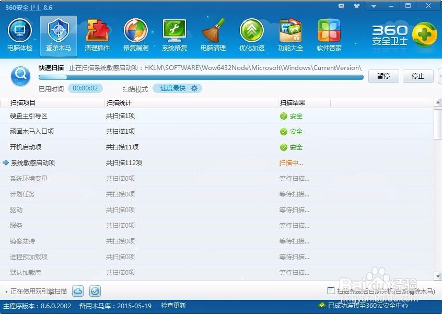The image size is (442, 314).
Task: Click 共扫描11项 statistic
Action: (x=122, y=147)
